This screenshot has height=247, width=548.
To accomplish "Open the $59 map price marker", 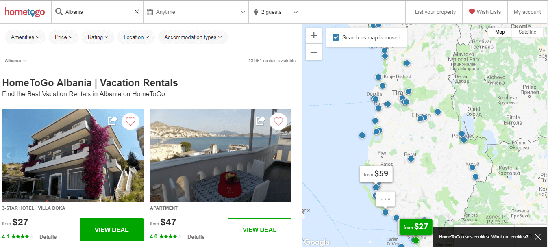I will 376,174.
